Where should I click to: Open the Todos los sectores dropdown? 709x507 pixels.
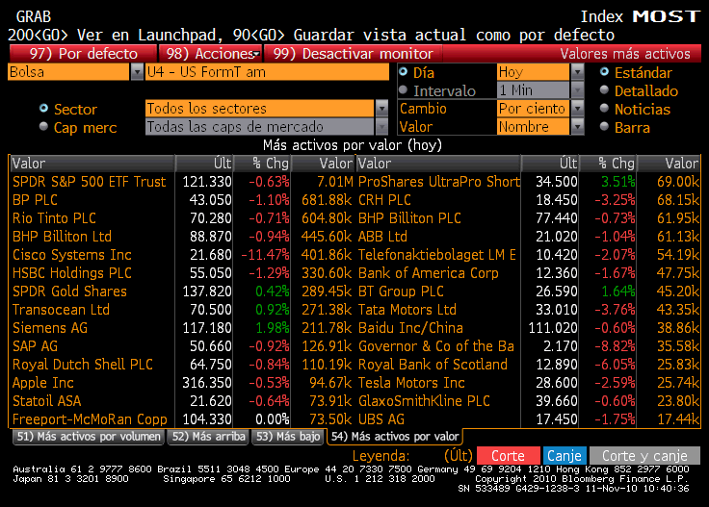point(382,109)
